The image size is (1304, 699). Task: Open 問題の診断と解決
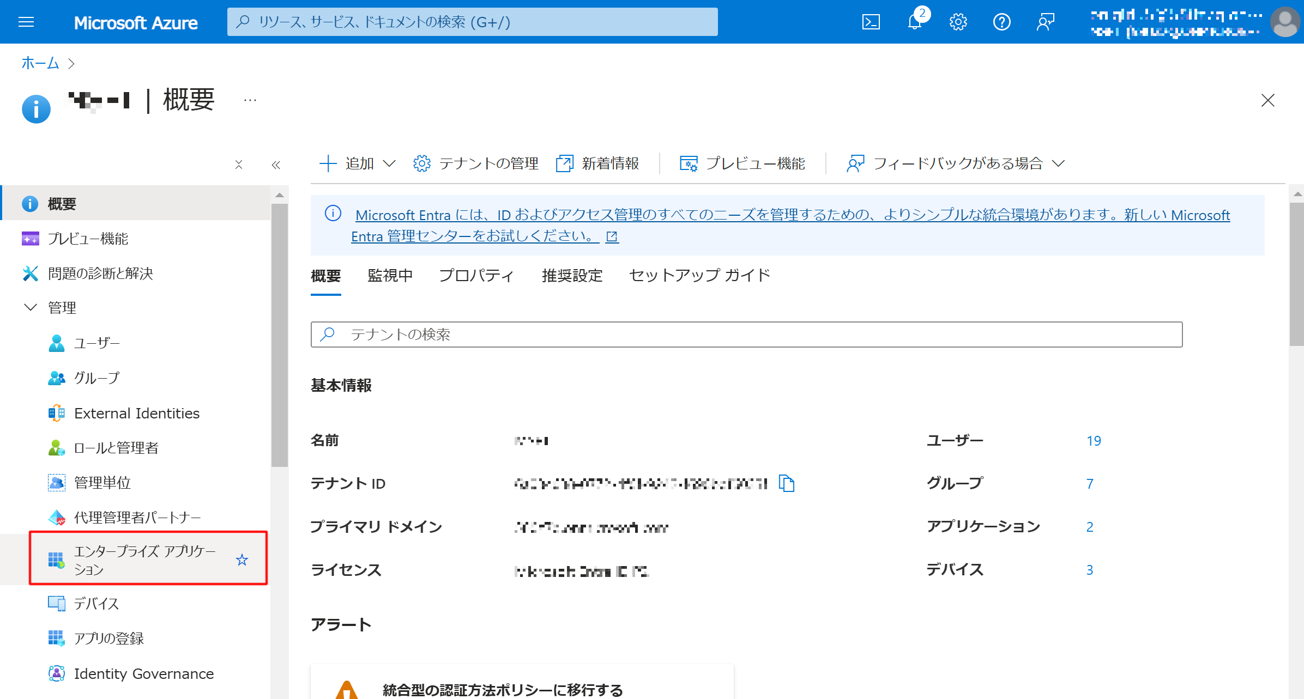click(135, 273)
